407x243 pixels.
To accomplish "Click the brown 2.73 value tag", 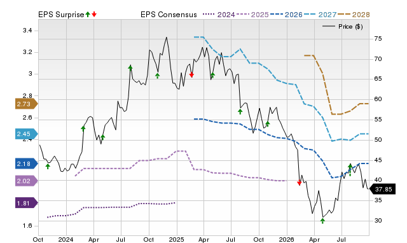I will click(27, 104).
